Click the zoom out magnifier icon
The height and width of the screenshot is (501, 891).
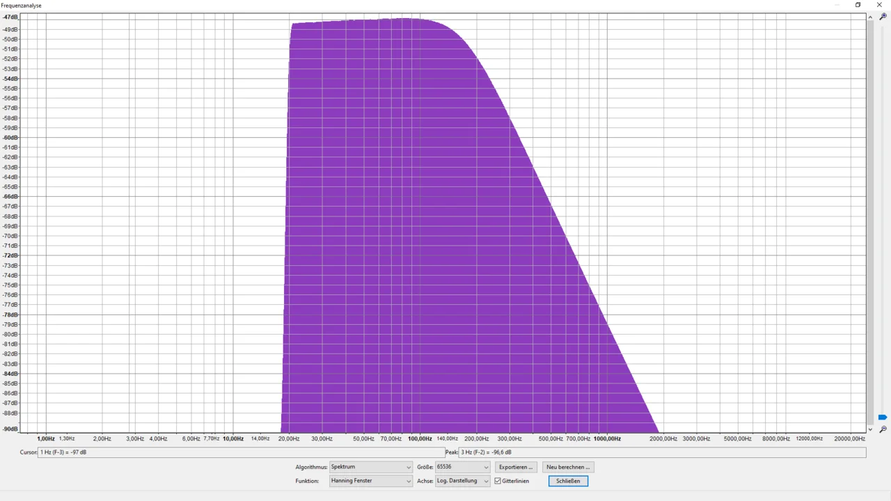883,429
